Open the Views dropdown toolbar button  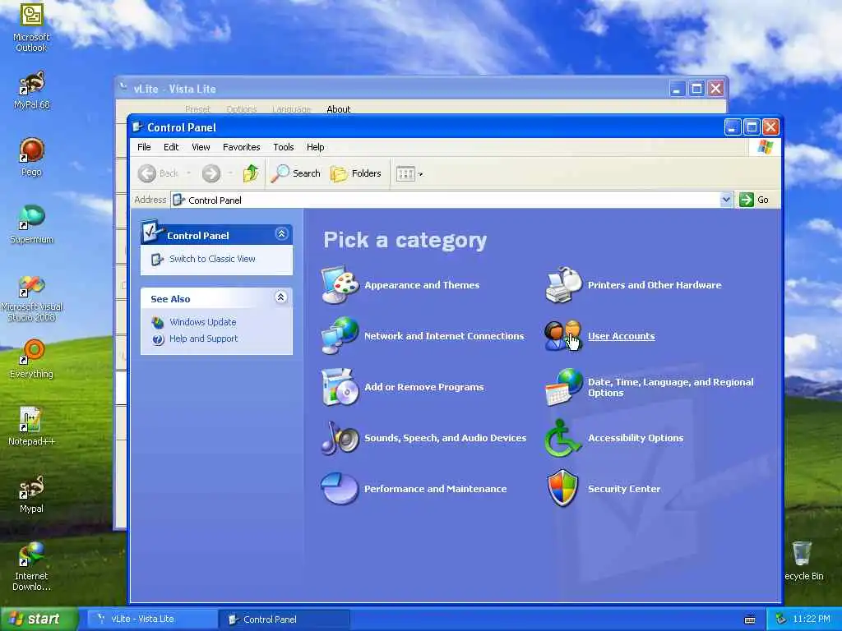(409, 173)
